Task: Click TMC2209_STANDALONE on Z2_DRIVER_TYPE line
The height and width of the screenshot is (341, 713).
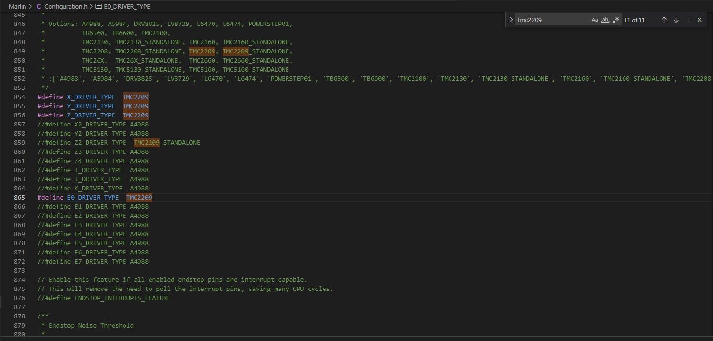Action: [167, 143]
